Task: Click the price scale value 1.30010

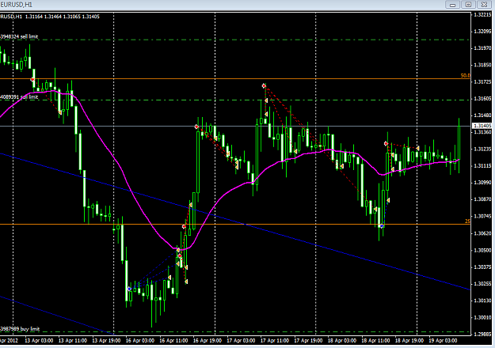Action: pyautogui.click(x=482, y=317)
